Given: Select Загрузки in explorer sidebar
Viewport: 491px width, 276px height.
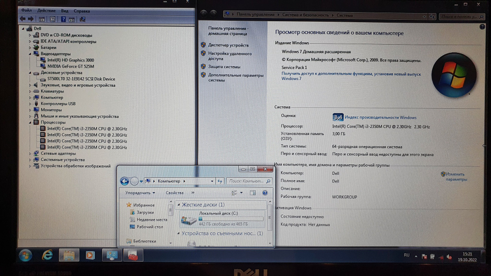Looking at the screenshot, I should tap(145, 212).
